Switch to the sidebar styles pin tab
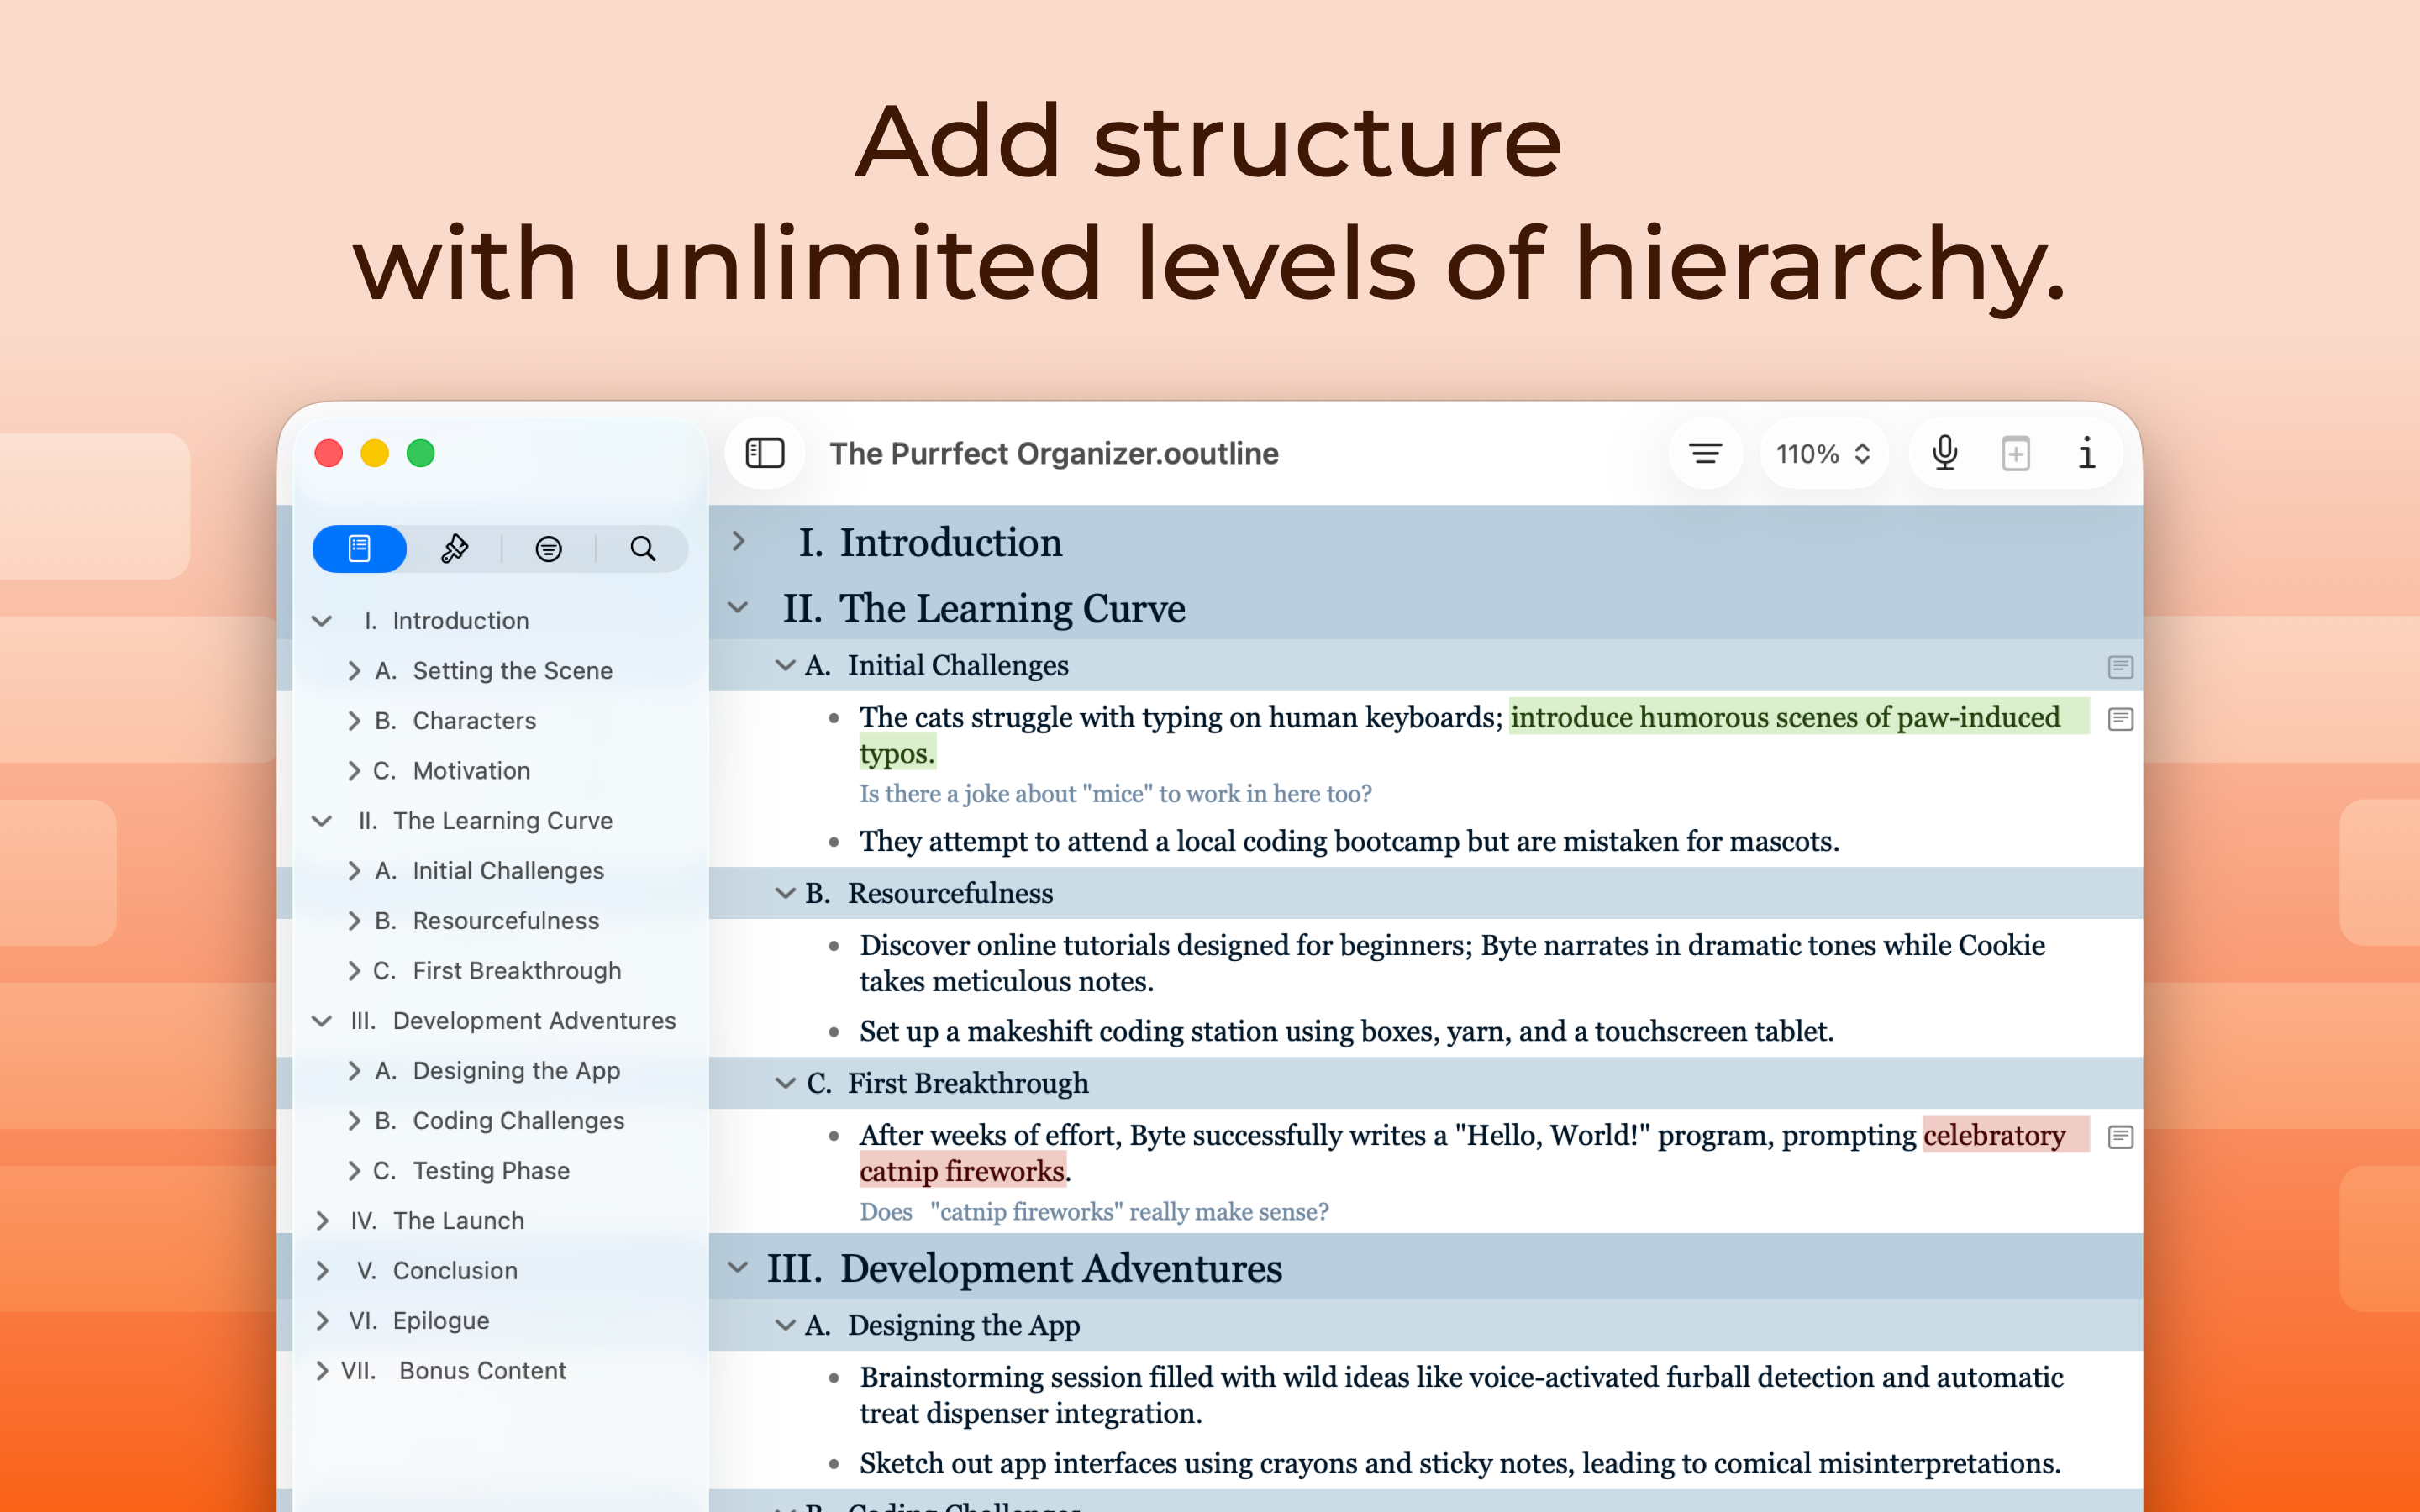This screenshot has height=1512, width=2420. (454, 548)
